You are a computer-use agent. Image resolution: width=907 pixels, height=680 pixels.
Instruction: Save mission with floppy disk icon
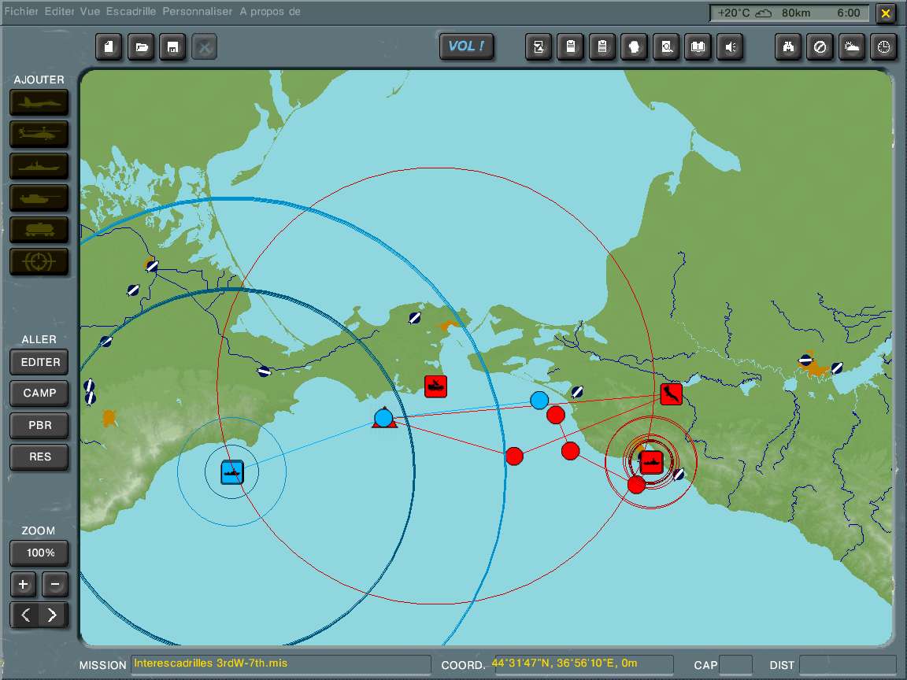(x=172, y=47)
